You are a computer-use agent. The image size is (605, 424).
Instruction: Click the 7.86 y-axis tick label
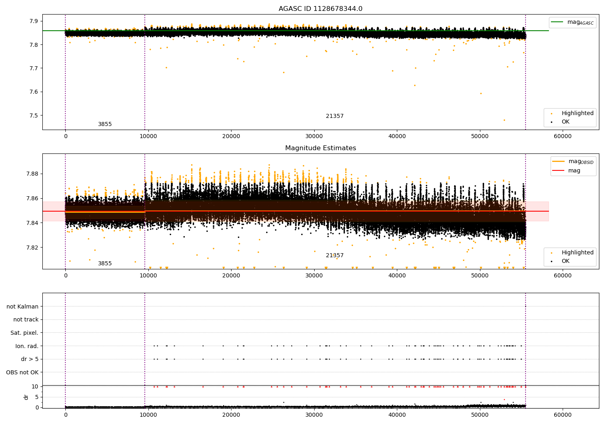coord(32,198)
